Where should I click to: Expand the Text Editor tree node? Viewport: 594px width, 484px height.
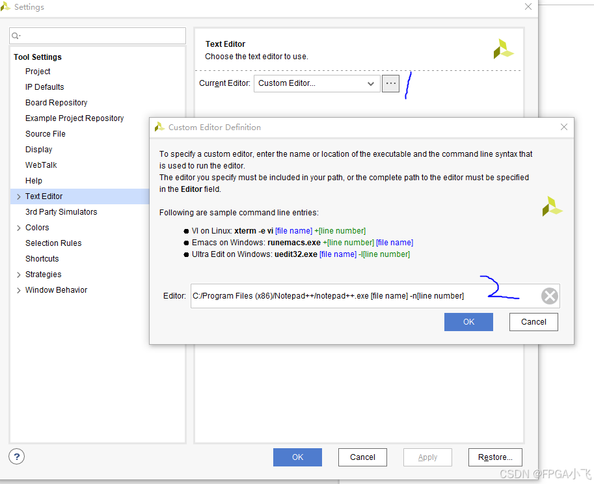pyautogui.click(x=19, y=196)
